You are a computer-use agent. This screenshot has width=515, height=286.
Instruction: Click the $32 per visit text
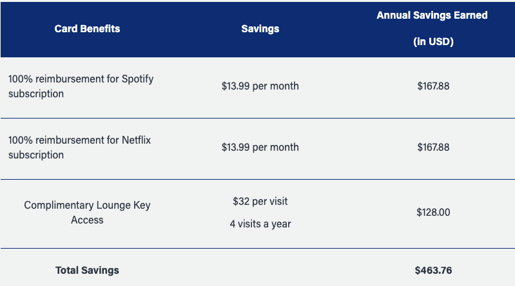[x=260, y=202]
